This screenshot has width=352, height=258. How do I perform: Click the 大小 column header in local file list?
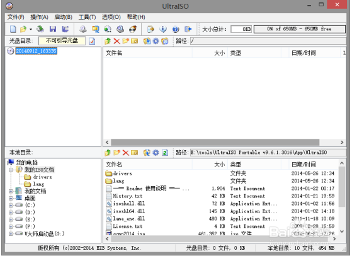pos(219,165)
